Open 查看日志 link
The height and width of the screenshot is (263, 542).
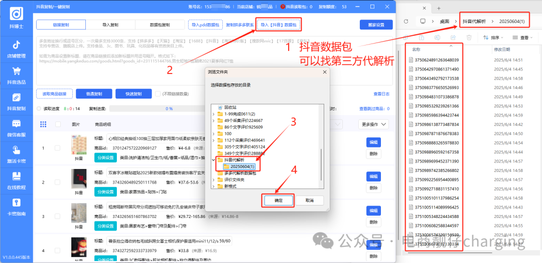point(381,94)
